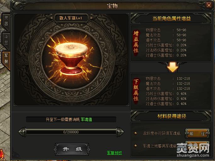The width and height of the screenshot is (215, 161).
Task: Click the left arrowhead of progress bar
Action: point(22,132)
